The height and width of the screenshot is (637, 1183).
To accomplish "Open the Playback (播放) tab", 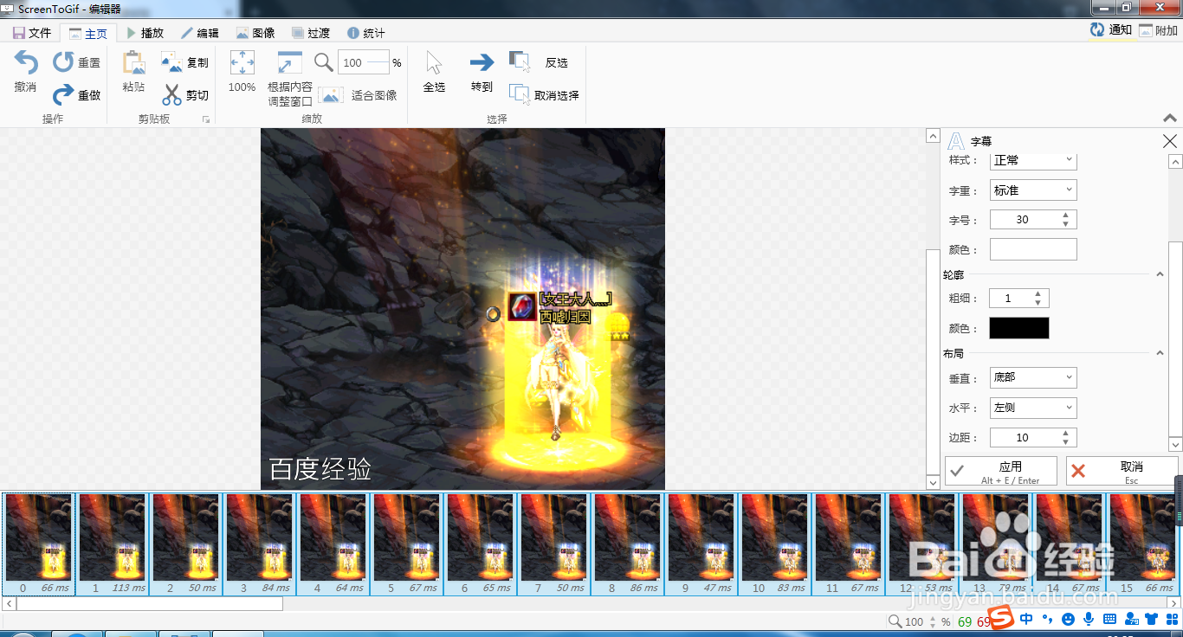I will [x=144, y=33].
